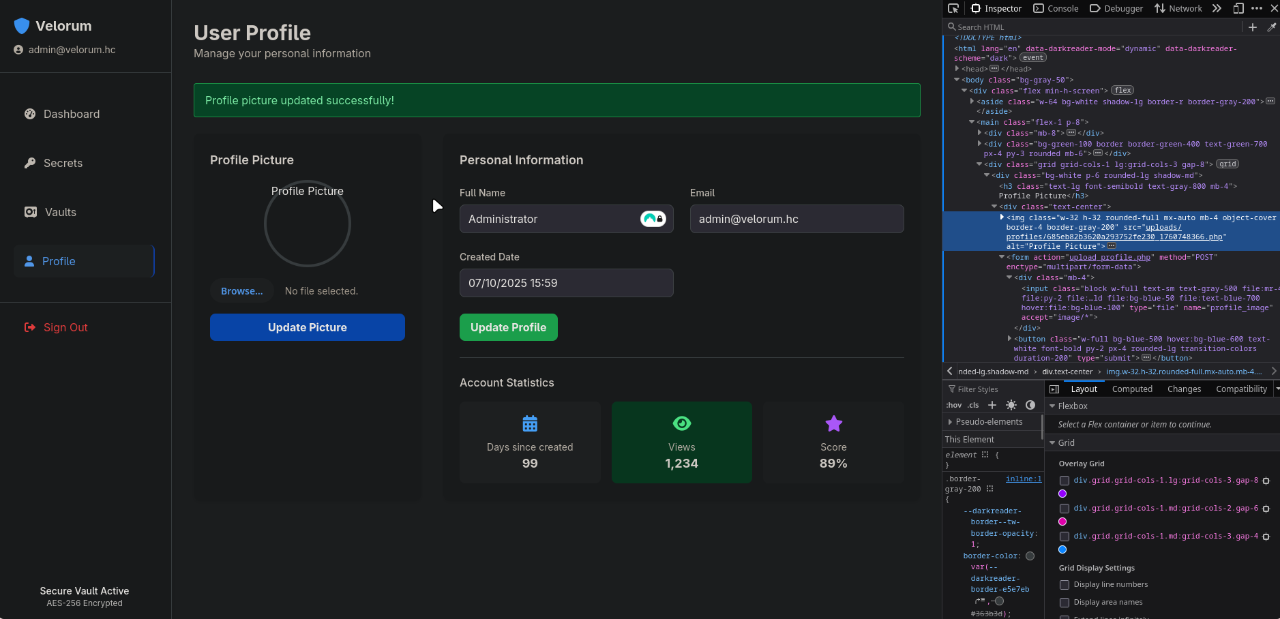Toggle dark color scheme simulation moon icon
Screen dimensions: 1280x619
pos(1030,405)
